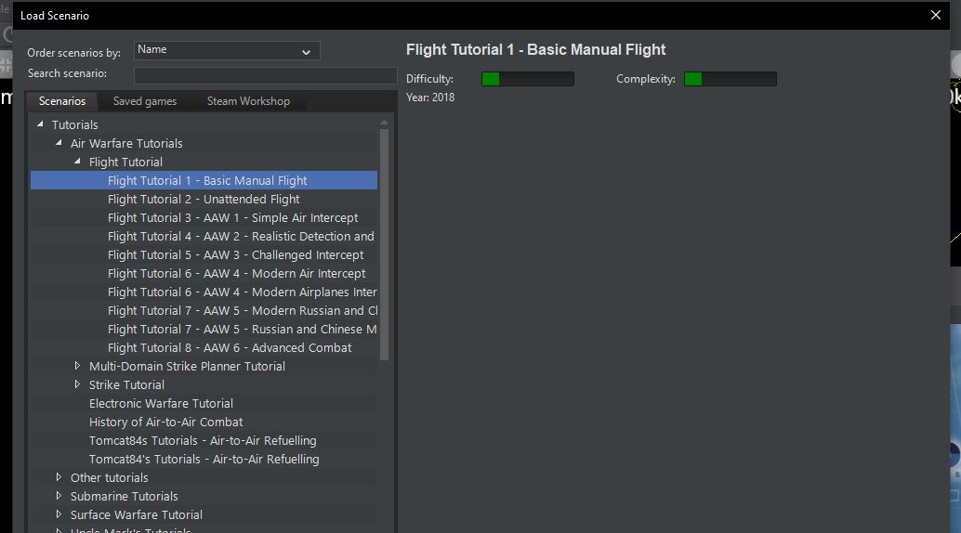The height and width of the screenshot is (533, 961).
Task: Collapse the Air Warfare Tutorials node
Action: point(59,143)
